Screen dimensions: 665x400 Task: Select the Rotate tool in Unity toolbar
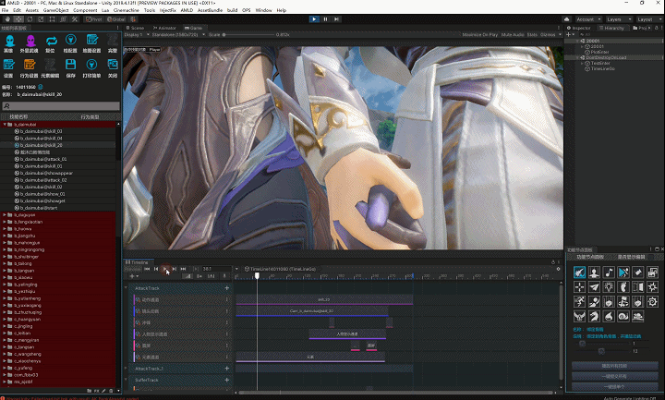30,19
